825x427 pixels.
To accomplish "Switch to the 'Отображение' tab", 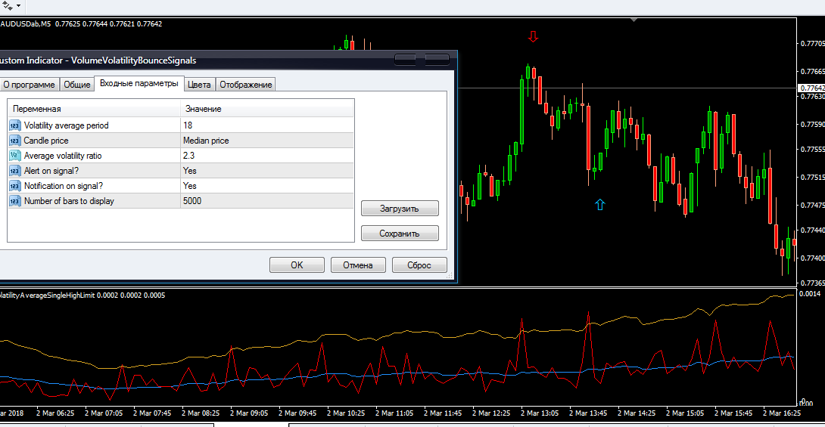I will tap(246, 85).
